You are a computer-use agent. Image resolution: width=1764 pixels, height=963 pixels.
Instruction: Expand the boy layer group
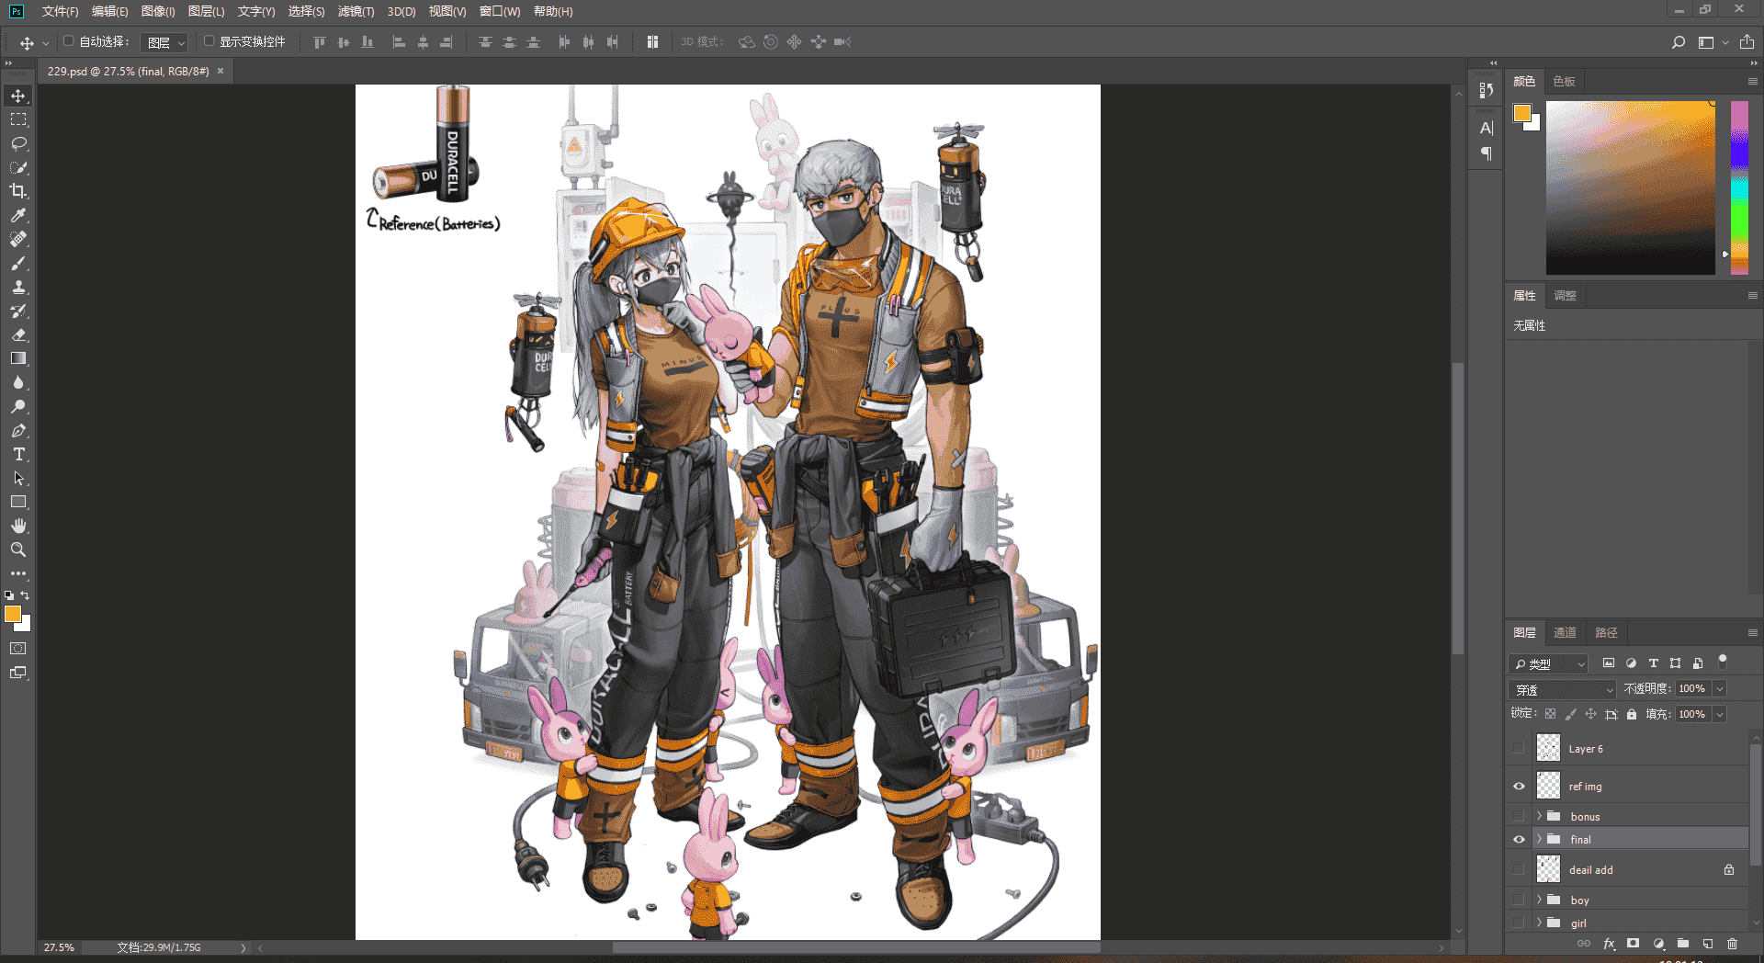(1539, 900)
